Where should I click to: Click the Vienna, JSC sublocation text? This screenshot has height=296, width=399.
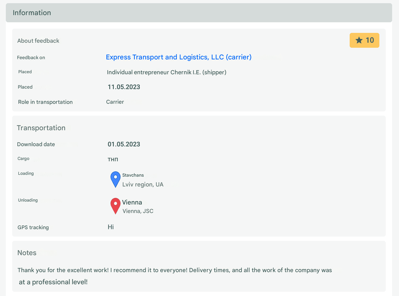pos(138,211)
